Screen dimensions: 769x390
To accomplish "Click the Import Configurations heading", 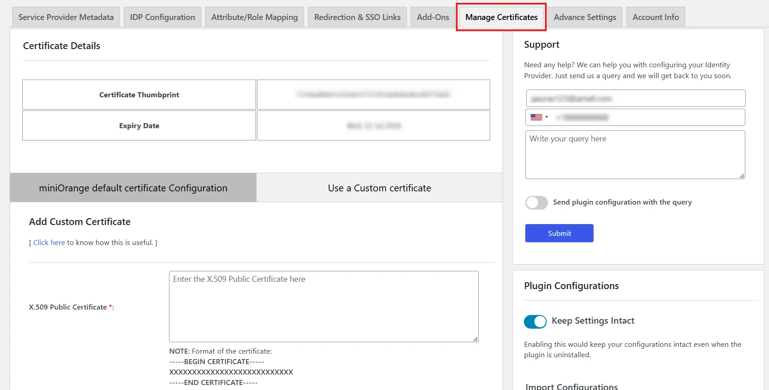I will 572,387.
